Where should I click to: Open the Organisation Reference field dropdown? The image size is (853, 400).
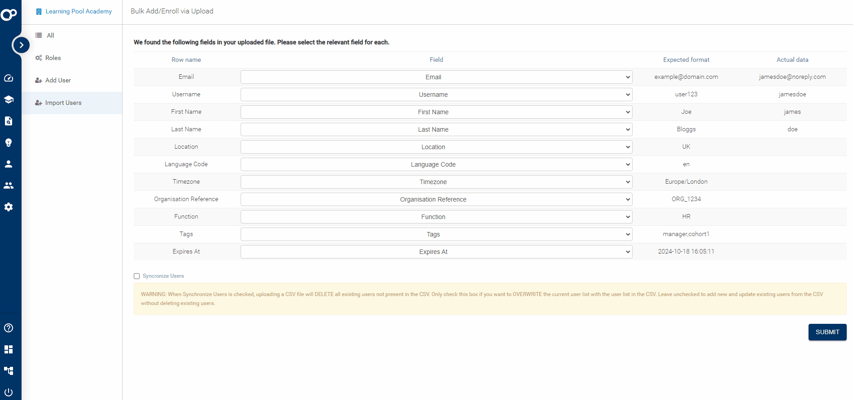[436, 199]
